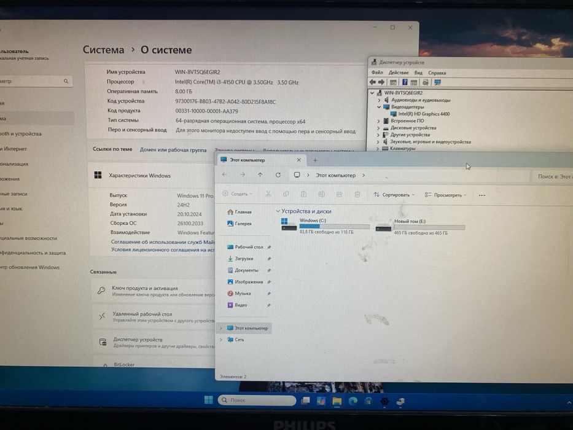Click the Share icon in Explorer toolbar
573x430 pixels.
pyautogui.click(x=340, y=194)
